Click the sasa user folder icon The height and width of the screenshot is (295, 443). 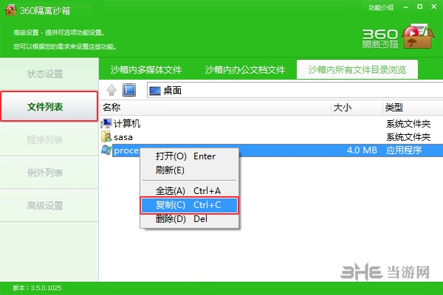tap(106, 137)
